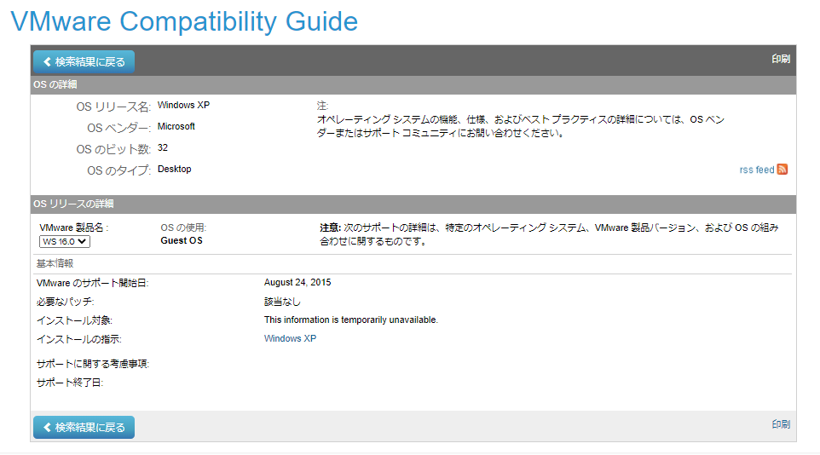The image size is (820, 455).
Task: Click the top 検索結果に戻る back button
Action: pos(84,61)
